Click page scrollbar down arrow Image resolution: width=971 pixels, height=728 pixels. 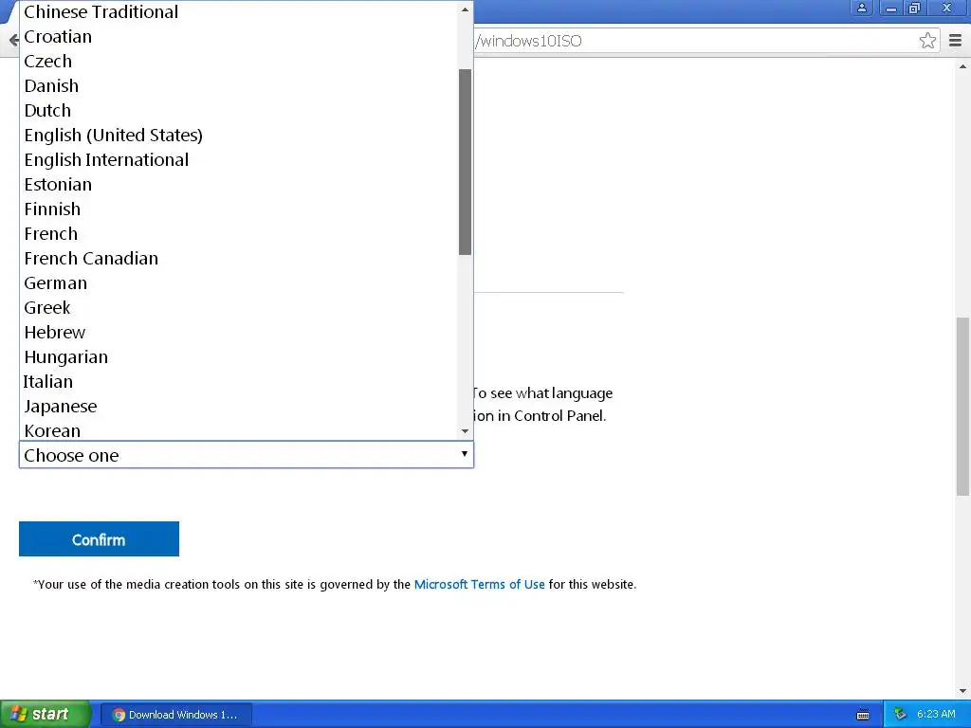pos(962,691)
